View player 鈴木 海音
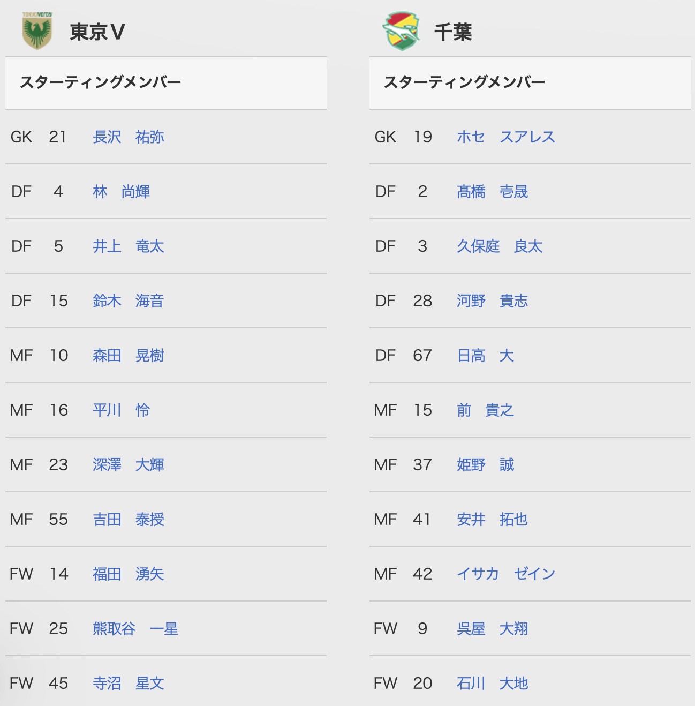Screen dimensions: 695x706 (129, 301)
